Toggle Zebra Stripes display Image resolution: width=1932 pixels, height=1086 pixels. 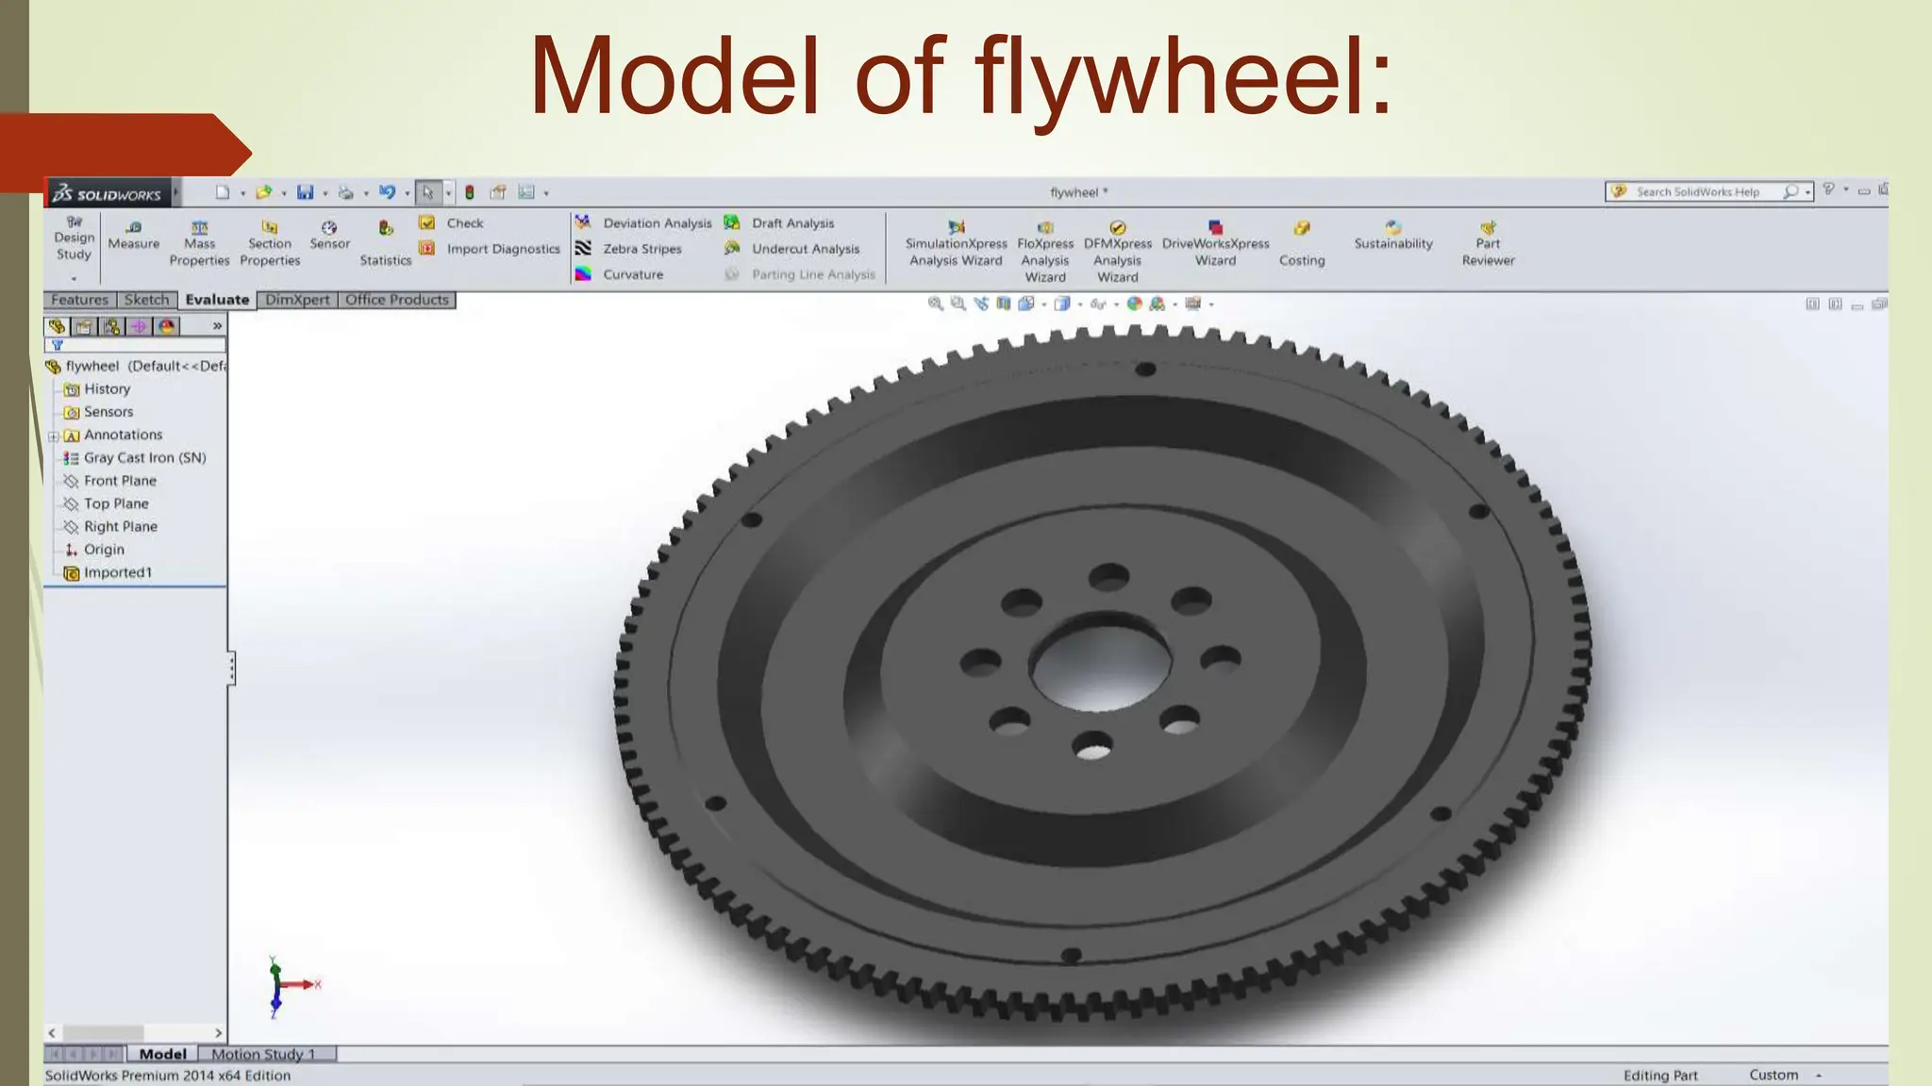628,249
